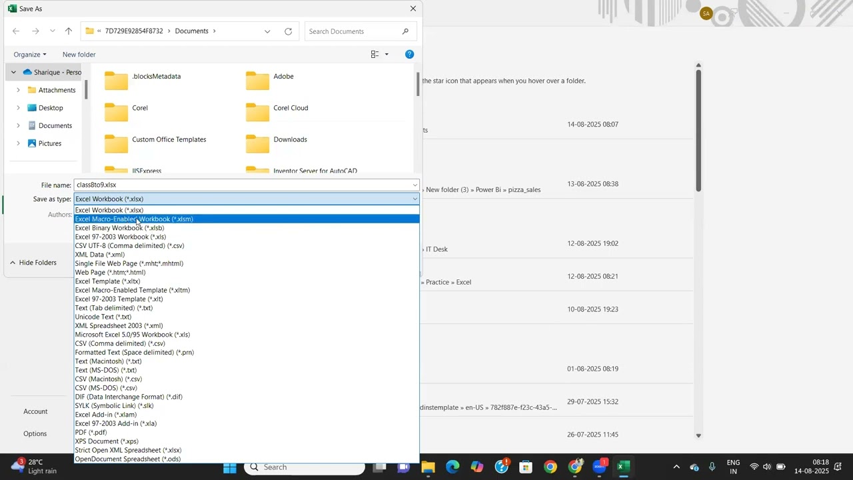Expand the address bar path history dropdown
This screenshot has width=853, height=480.
pos(267,31)
